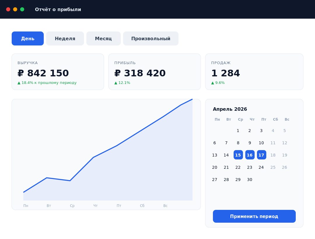
Task: Toggle selection of date 17
Action: tap(261, 155)
